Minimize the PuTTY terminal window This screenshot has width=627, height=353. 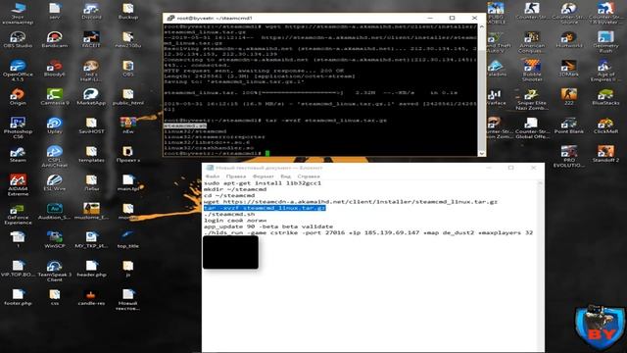(x=430, y=18)
